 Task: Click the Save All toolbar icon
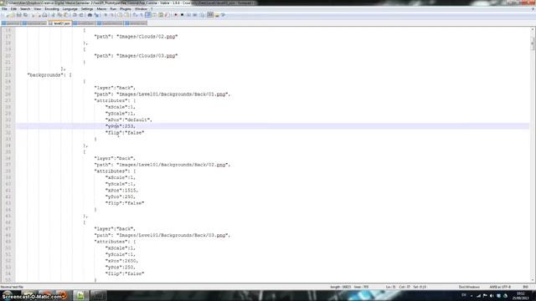click(x=25, y=15)
